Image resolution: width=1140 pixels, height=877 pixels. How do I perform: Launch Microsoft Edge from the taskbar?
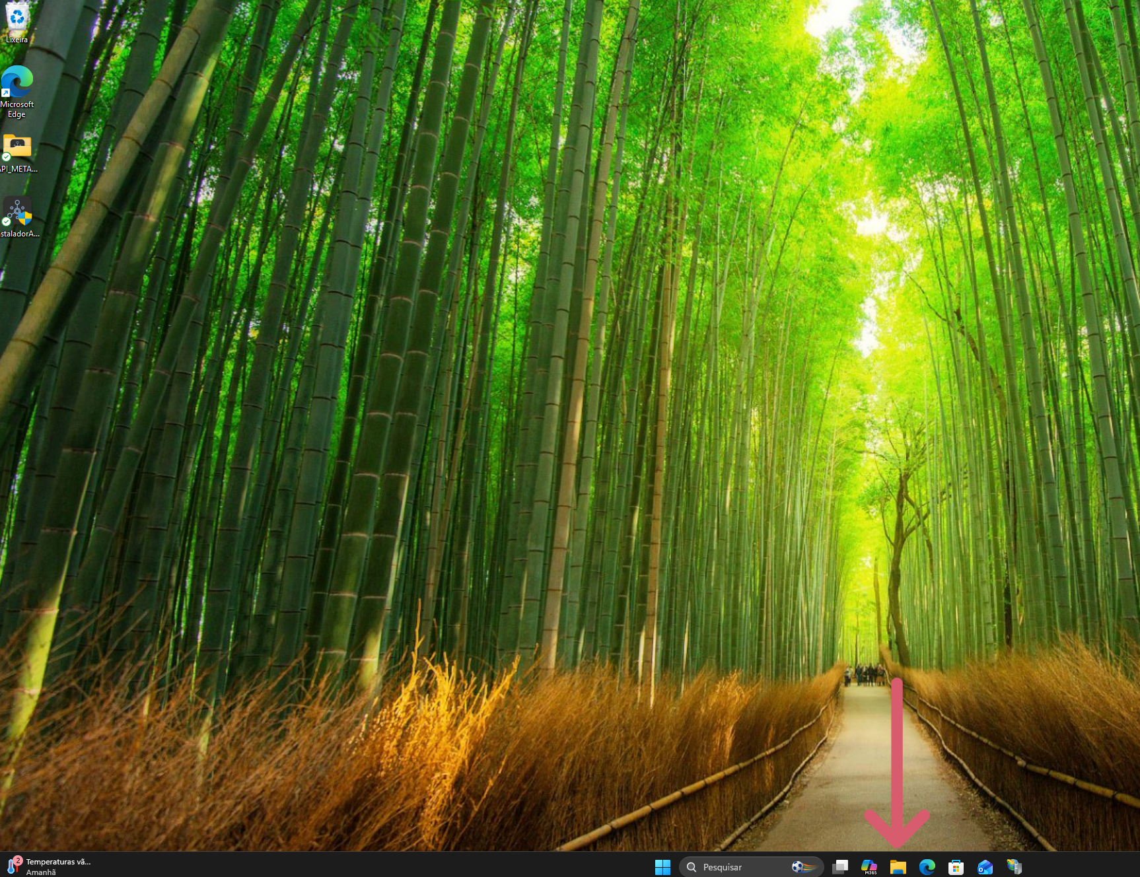point(927,866)
